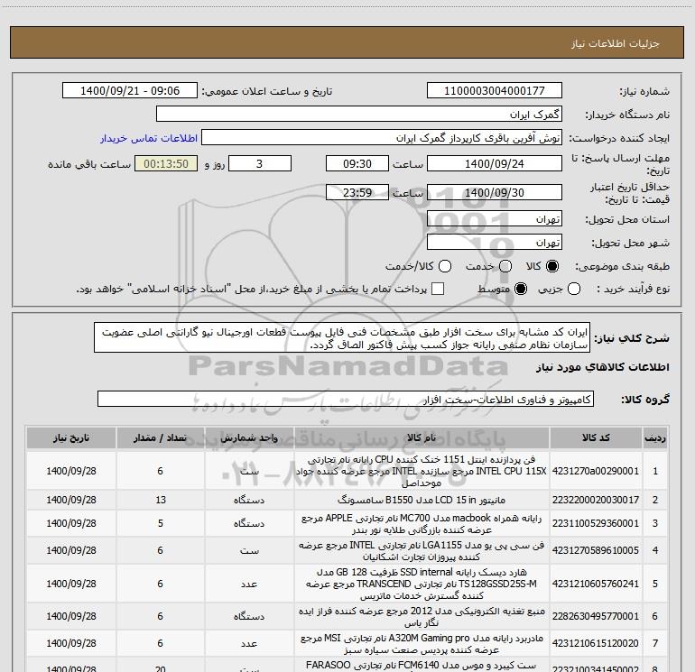Click the requester field نوش آفرین باقری

(x=382, y=138)
